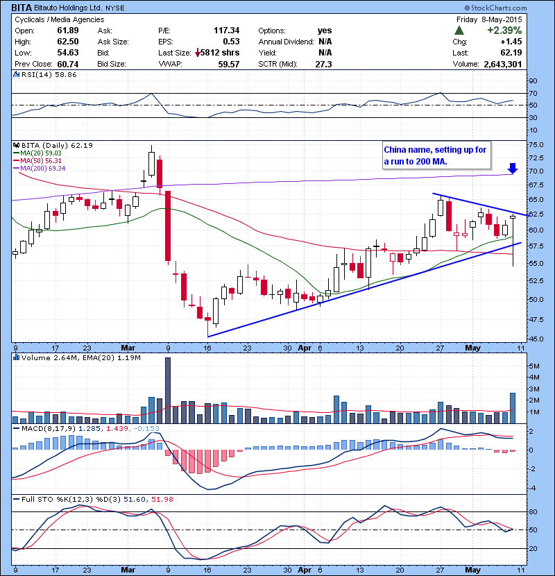Screen dimensions: 555x576
Task: Click the Full STO legend line marker
Action: point(16,499)
